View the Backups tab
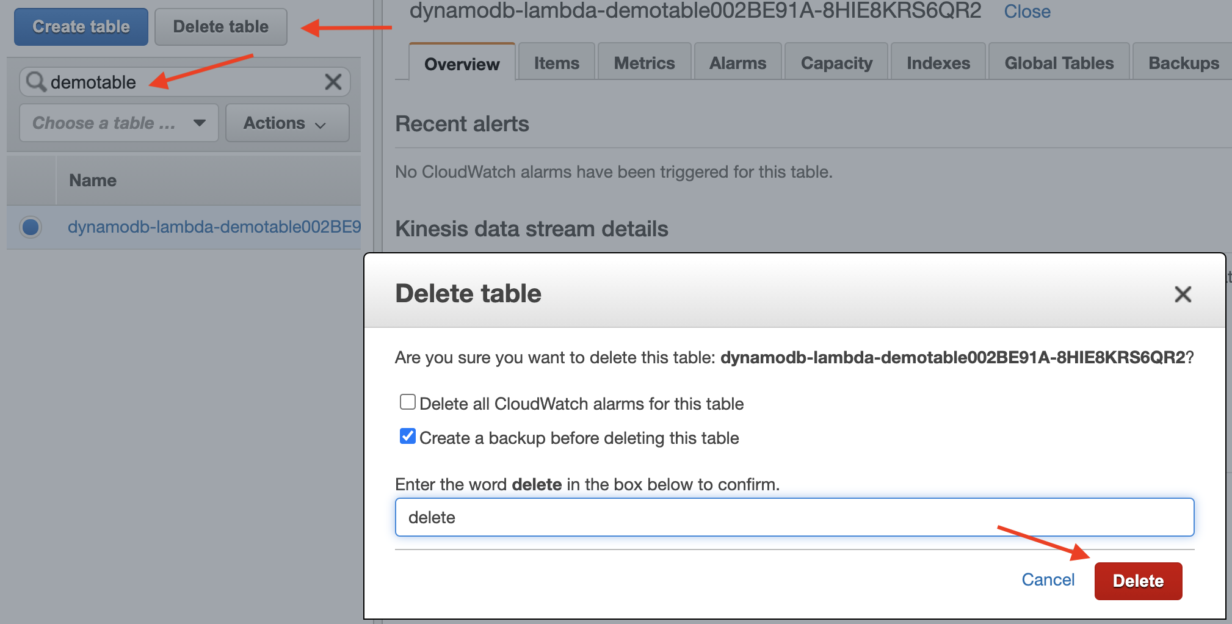 [x=1183, y=62]
